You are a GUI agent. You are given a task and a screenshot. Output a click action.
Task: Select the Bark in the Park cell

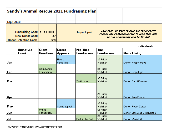(86, 118)
